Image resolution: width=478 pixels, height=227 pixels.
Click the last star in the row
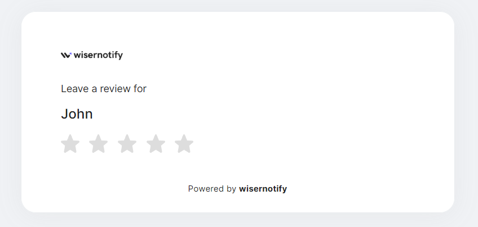[x=184, y=144]
